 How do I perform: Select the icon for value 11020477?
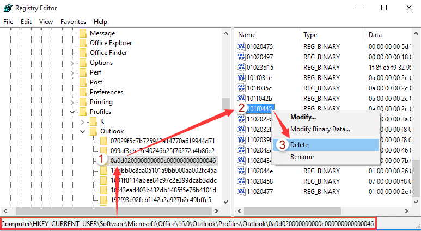tap(241, 192)
